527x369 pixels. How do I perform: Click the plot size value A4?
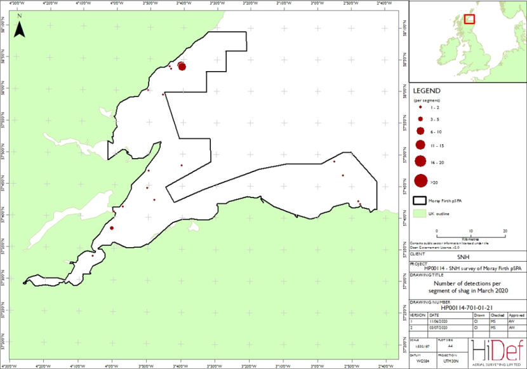pos(450,346)
